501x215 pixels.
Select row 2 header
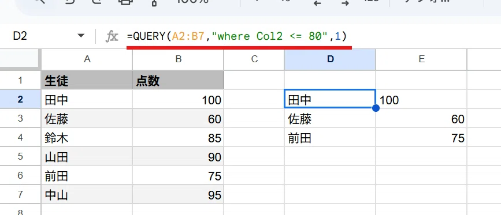point(20,99)
